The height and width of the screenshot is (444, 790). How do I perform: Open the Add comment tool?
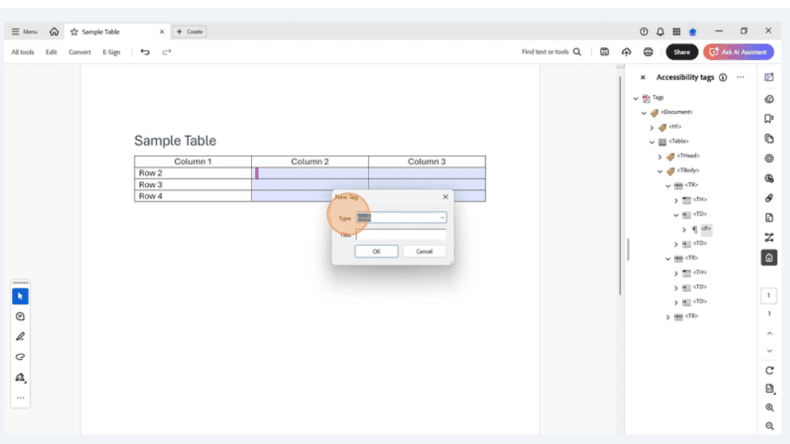point(20,316)
